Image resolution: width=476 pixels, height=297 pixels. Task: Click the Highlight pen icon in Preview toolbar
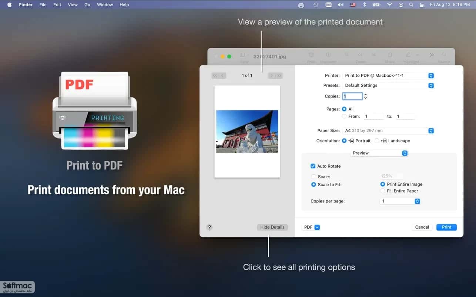tap(408, 55)
